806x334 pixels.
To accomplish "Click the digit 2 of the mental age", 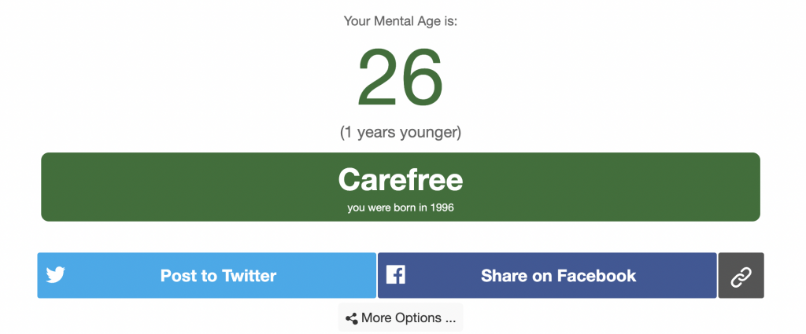I will coord(379,76).
